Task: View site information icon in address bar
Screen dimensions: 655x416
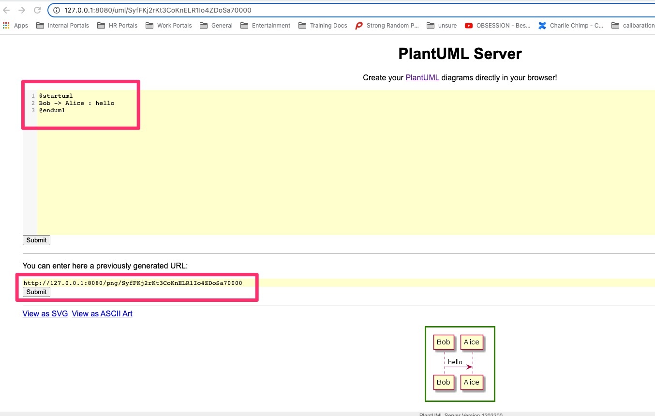Action: (x=56, y=10)
